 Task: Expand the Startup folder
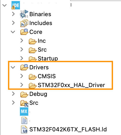point(22,58)
